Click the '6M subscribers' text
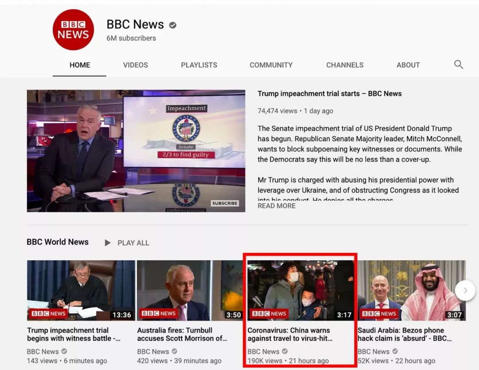The image size is (479, 370). pyautogui.click(x=131, y=38)
